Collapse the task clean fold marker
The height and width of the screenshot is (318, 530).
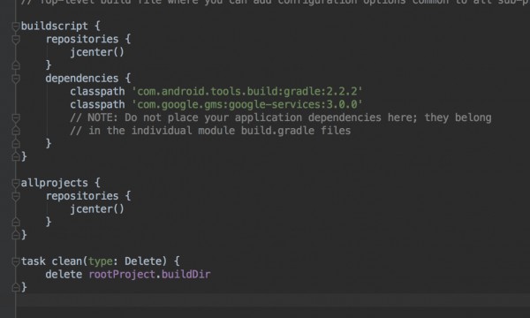pos(16,261)
